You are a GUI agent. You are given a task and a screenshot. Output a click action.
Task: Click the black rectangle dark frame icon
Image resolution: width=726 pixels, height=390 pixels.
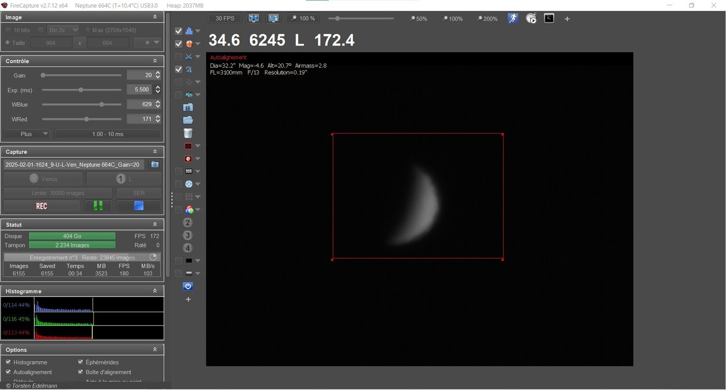pos(189,260)
